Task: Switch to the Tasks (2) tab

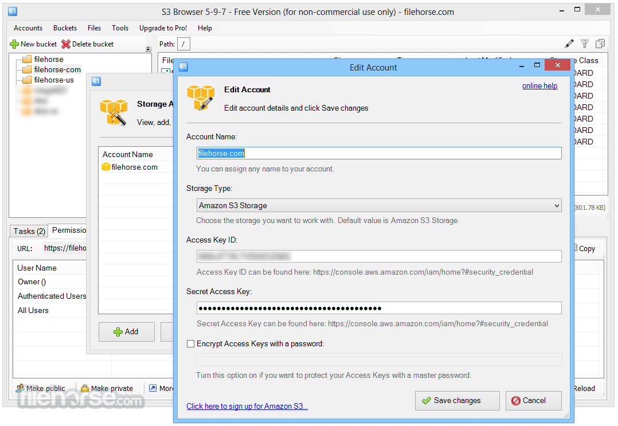Action: [29, 231]
